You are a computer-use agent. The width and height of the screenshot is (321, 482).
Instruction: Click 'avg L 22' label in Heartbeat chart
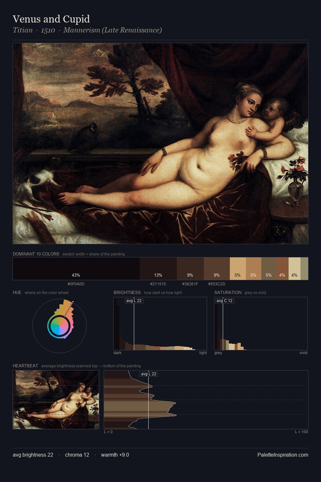[x=149, y=374]
